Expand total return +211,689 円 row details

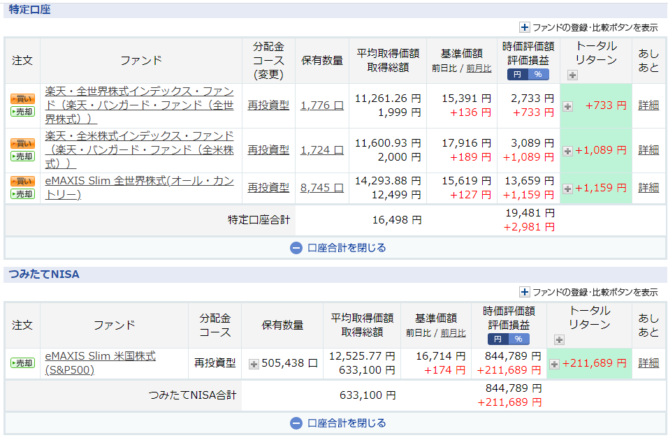[x=554, y=364]
